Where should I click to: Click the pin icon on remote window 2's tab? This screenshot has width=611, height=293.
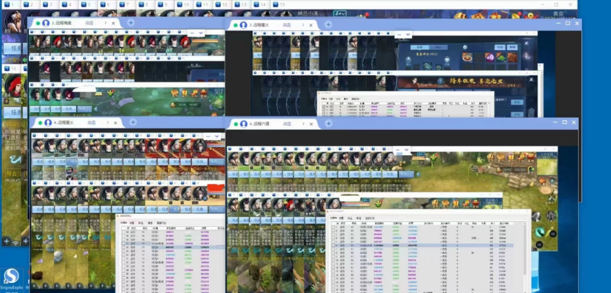point(106,23)
